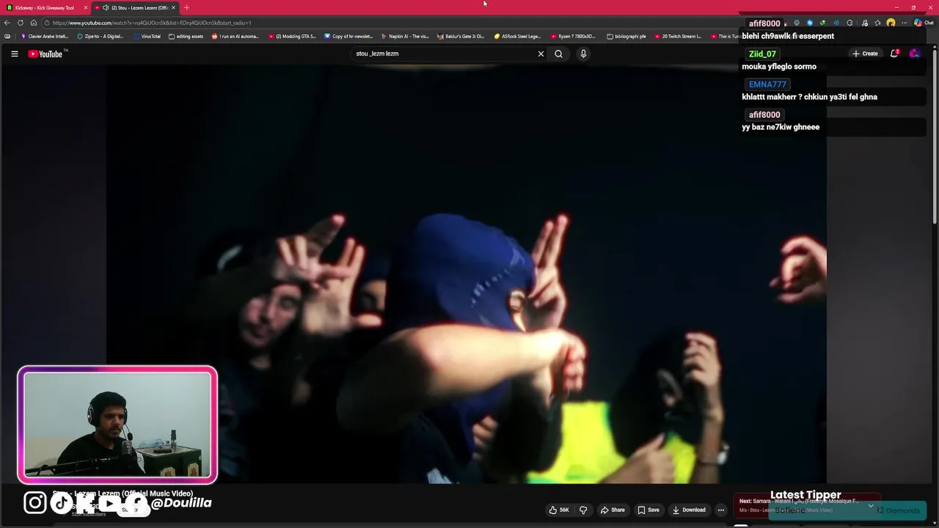
Task: Open the Modding GTA S bookmark
Action: (x=292, y=36)
